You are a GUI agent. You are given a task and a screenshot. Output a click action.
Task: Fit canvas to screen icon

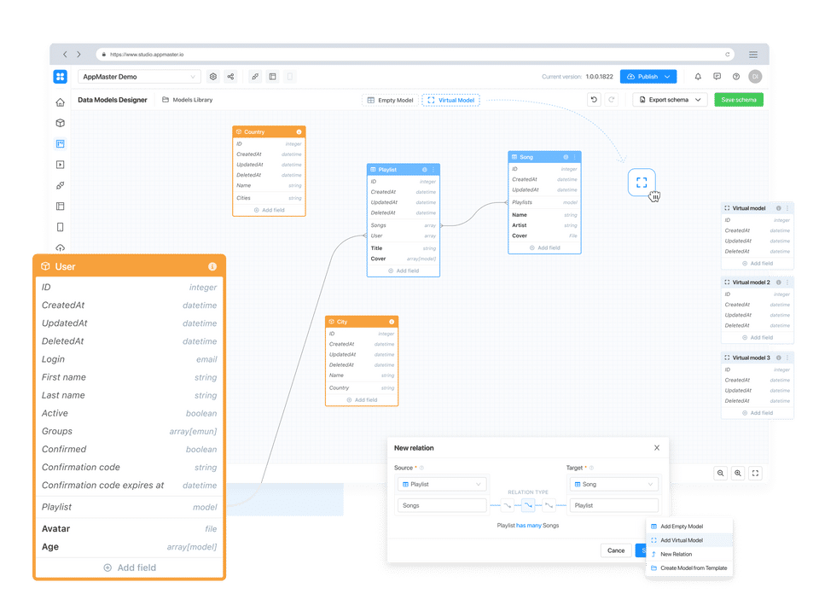click(x=755, y=473)
